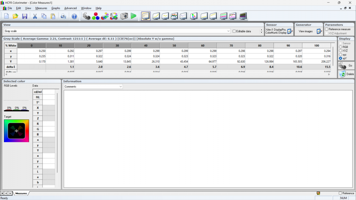356x200 pixels.
Task: Click the Print icon in toolbar
Action: click(63, 16)
